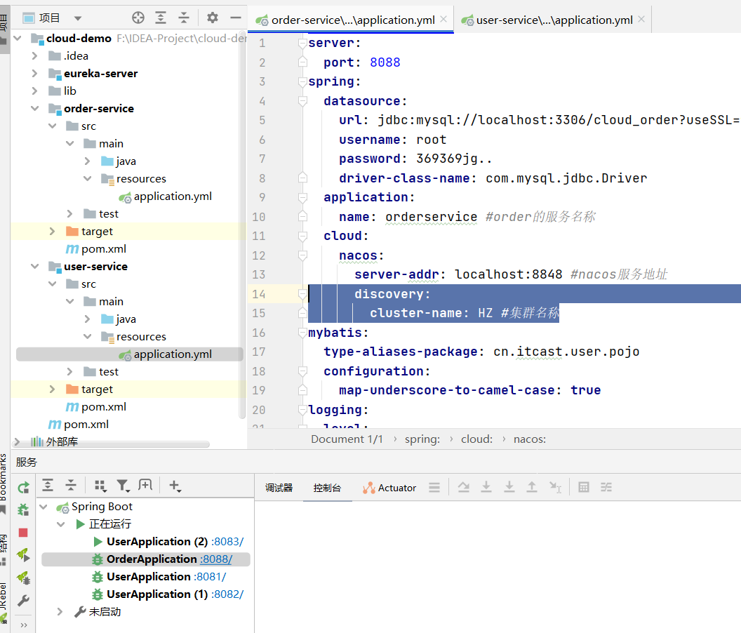Hide the project panel with minus icon

235,18
